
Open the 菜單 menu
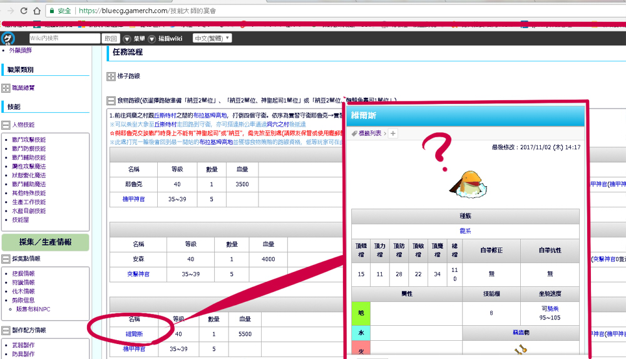pos(139,39)
